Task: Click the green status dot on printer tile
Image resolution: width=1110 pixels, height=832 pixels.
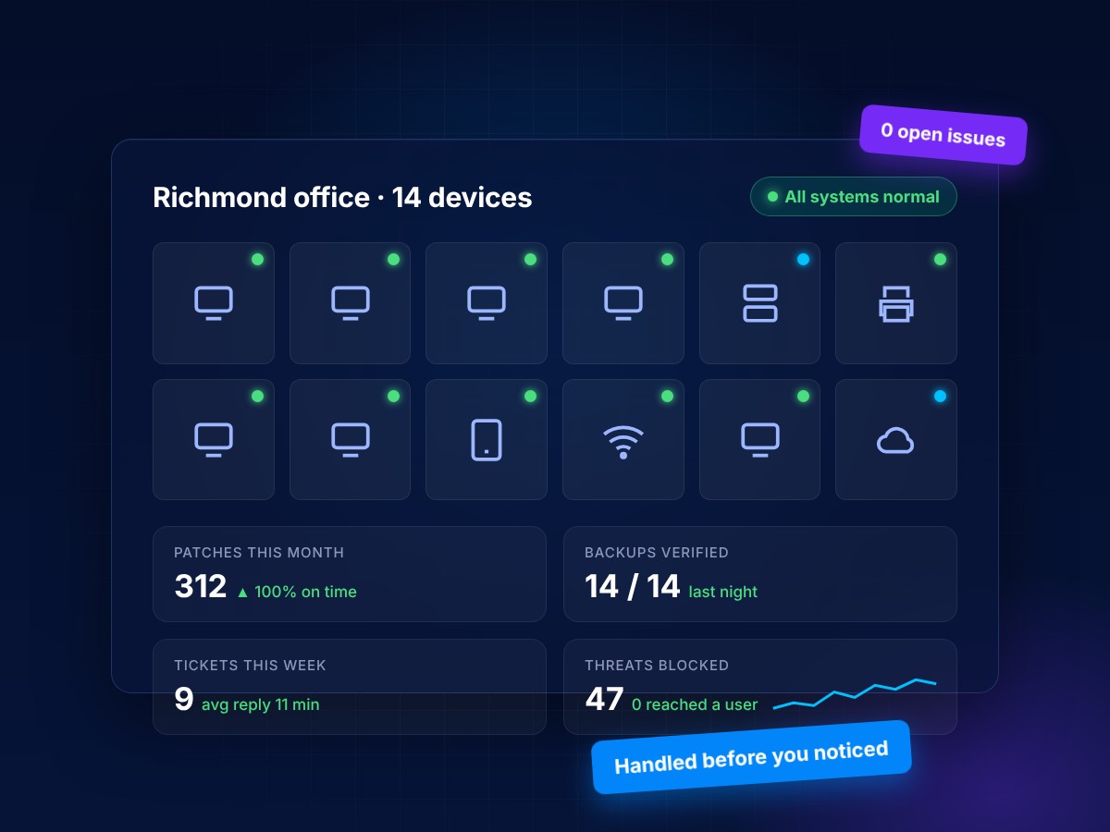Action: 940,259
